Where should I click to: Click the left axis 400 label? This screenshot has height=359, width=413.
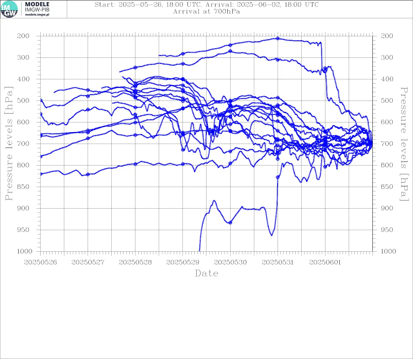coord(23,79)
